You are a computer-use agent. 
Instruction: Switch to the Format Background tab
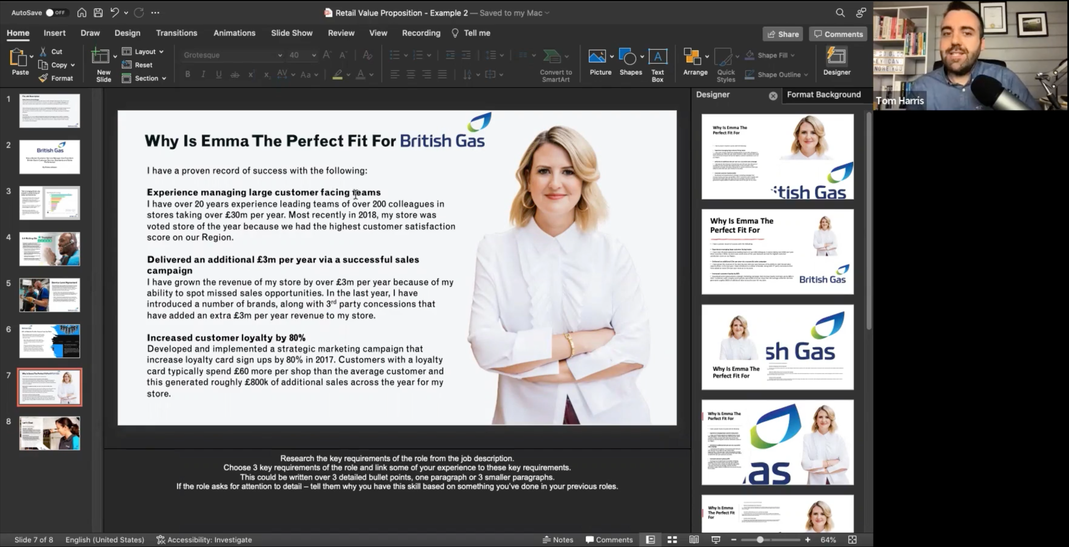click(823, 94)
